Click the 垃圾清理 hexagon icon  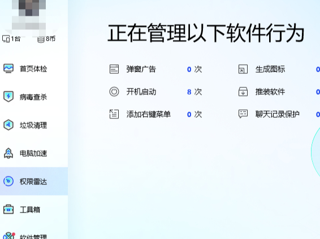pos(8,125)
